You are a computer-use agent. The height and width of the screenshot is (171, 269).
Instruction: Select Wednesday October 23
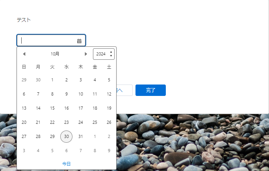[x=67, y=122]
